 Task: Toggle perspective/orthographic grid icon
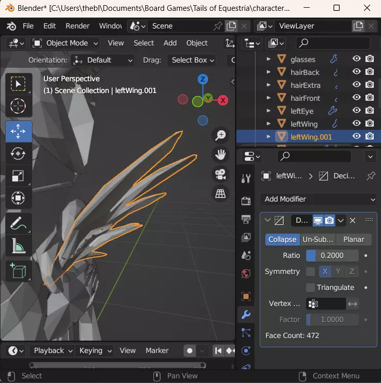click(x=220, y=193)
